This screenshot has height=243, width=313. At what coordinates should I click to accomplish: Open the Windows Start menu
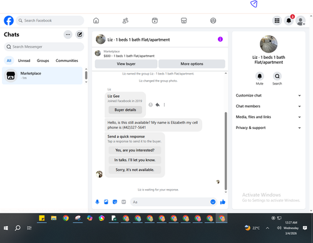click(6, 228)
